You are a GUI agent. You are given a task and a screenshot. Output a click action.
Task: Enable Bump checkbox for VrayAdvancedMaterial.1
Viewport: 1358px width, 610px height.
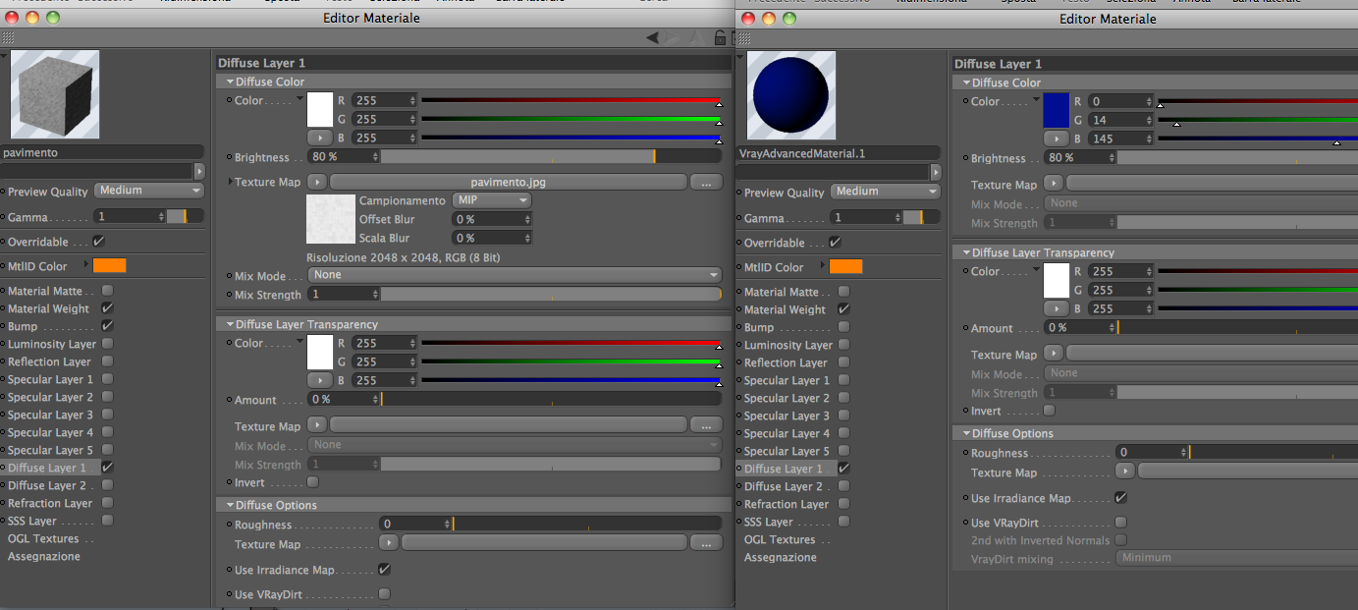[843, 327]
